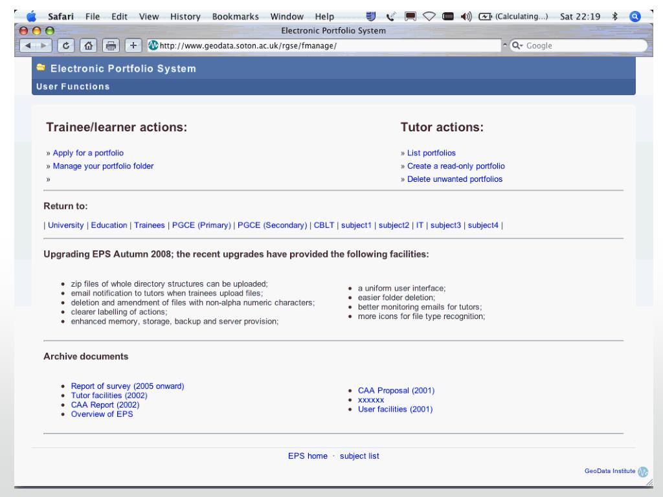Open the Help menu
The width and height of the screenshot is (663, 497).
324,16
